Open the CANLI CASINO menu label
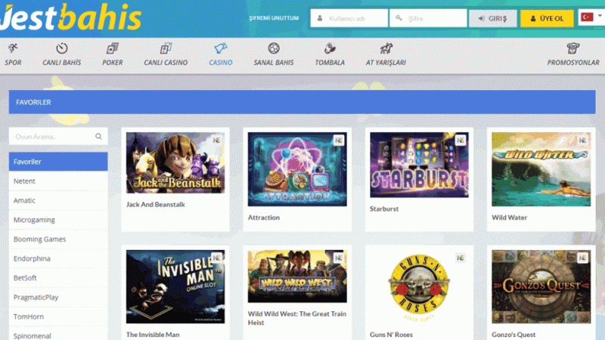Viewport: 605px width, 340px height. pyautogui.click(x=166, y=63)
